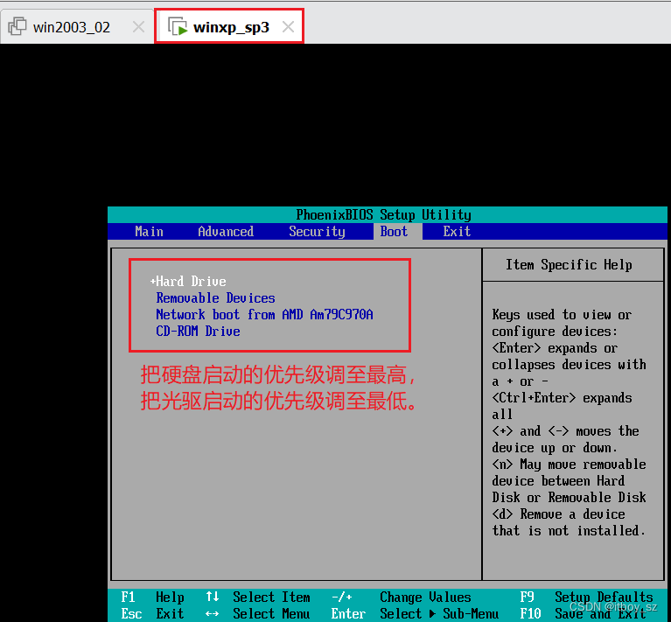The image size is (671, 622).
Task: Select Network boot from AMD Am79C970A
Action: coord(264,314)
